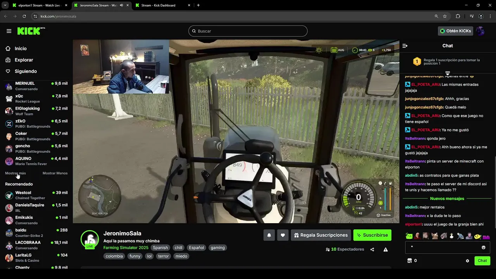The height and width of the screenshot is (279, 496).
Task: Open the hamburger sidebar menu
Action: [x=9, y=31]
